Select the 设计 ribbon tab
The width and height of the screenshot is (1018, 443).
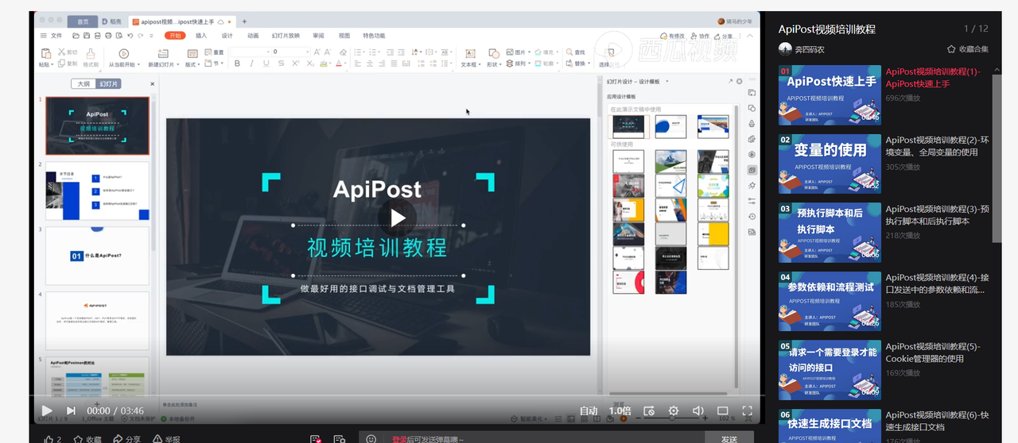click(x=227, y=35)
